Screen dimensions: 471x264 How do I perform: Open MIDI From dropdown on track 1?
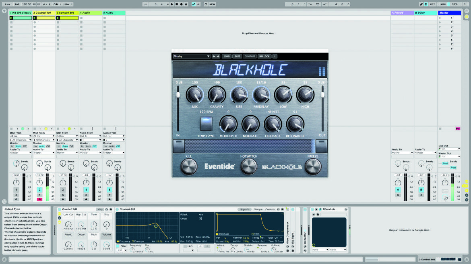21,136
